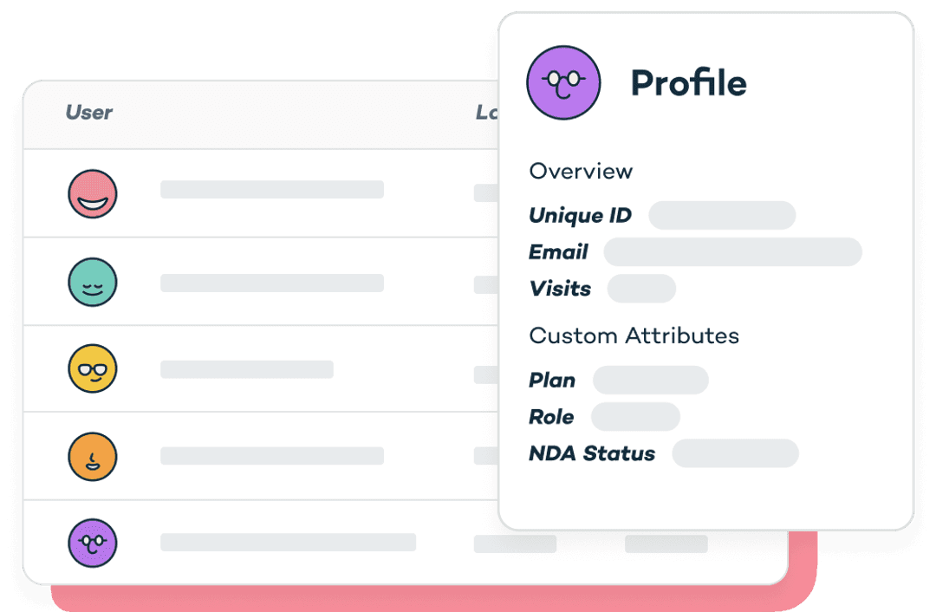Select the Role attribute value

[635, 417]
